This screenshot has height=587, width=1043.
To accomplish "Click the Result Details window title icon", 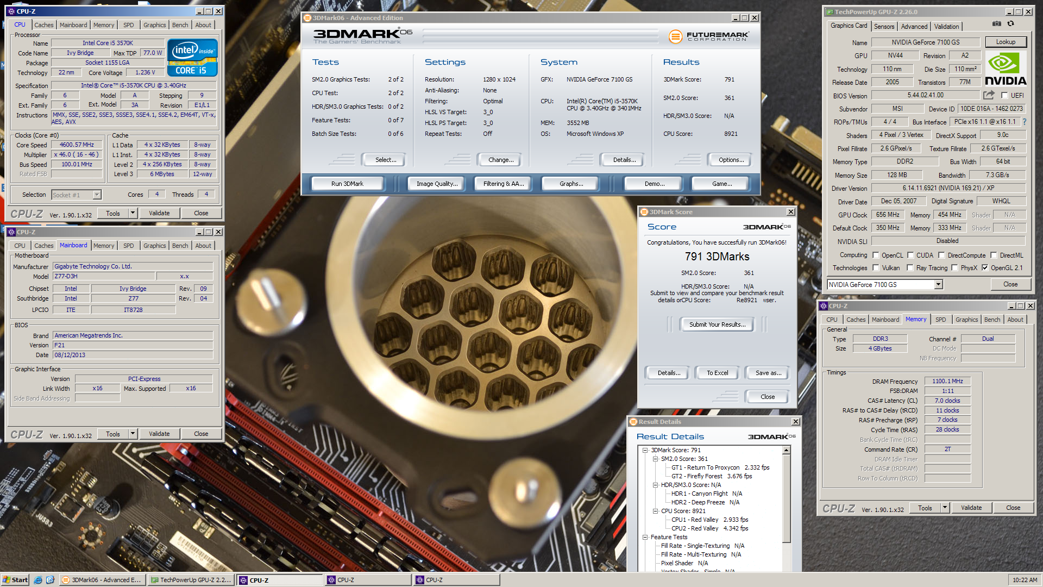I will coord(633,422).
